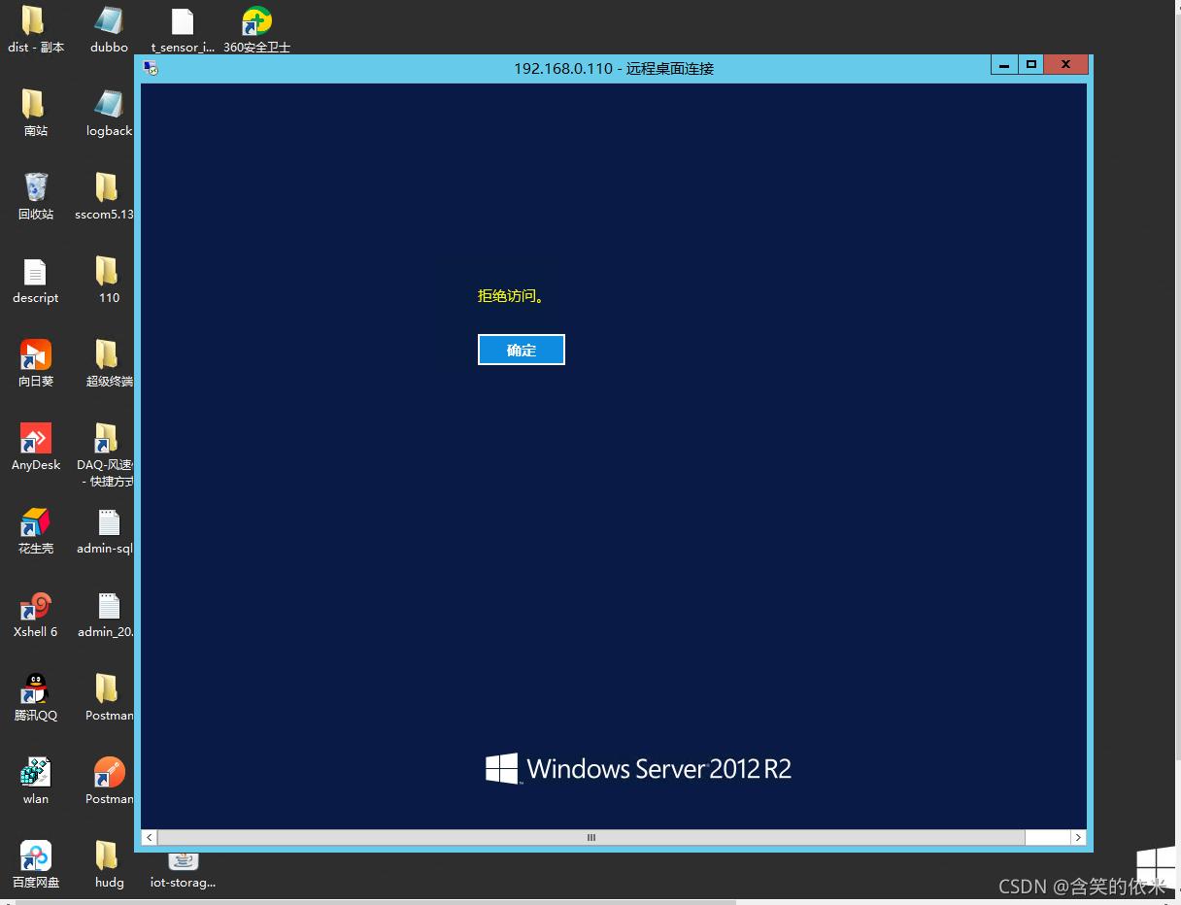
Task: Click the 192.168.0.110 - 远程桌面连接 title text
Action: coord(614,69)
